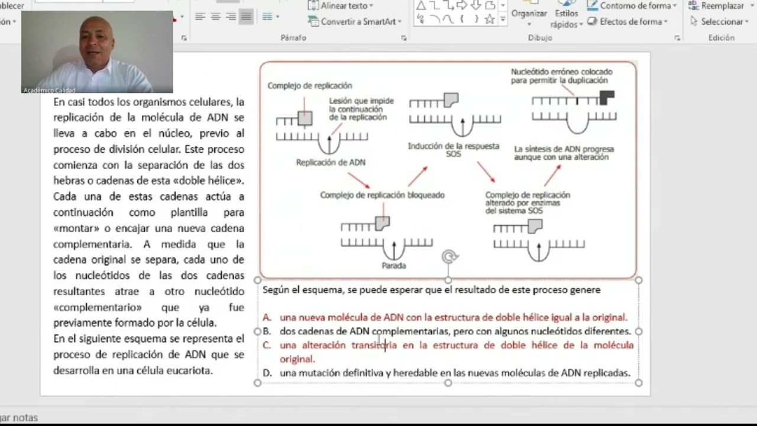Image resolution: width=757 pixels, height=426 pixels.
Task: Open Alinear texto dropdown
Action: point(341,6)
